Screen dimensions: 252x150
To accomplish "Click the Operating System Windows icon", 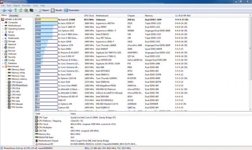I will click(x=6, y=29).
